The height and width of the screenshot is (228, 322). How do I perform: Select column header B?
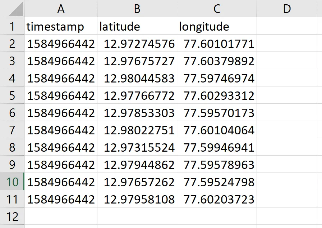coord(137,9)
